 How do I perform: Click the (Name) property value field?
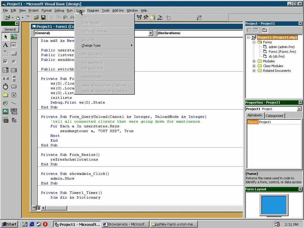(x=280, y=122)
